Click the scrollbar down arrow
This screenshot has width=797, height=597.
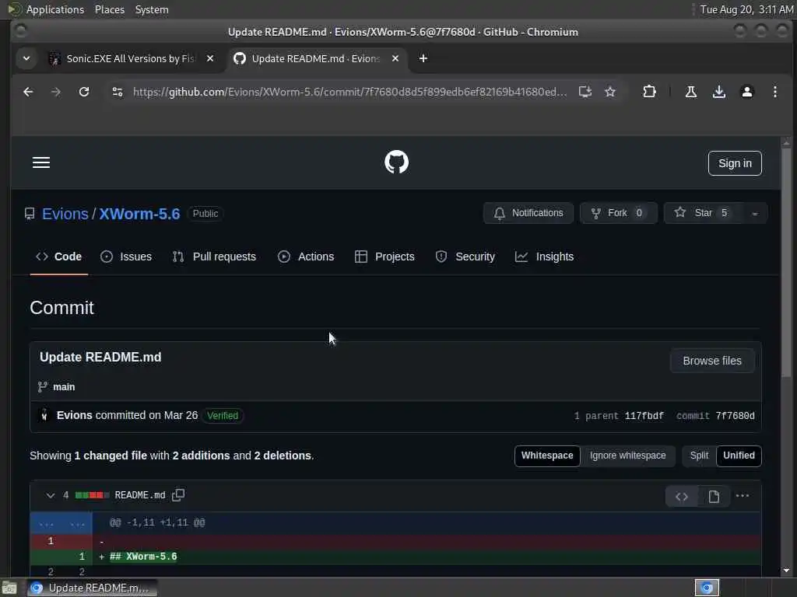point(786,571)
